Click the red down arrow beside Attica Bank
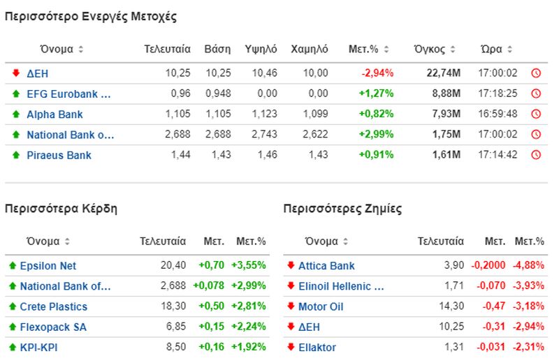Image resolution: width=559 pixels, height=363 pixels. pos(291,265)
